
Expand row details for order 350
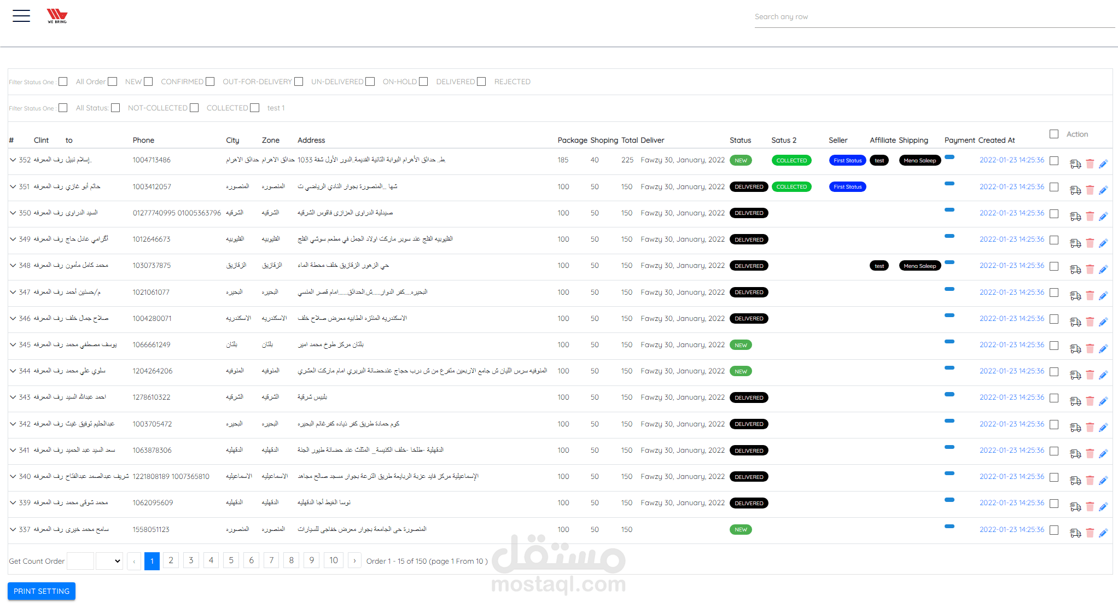(13, 213)
